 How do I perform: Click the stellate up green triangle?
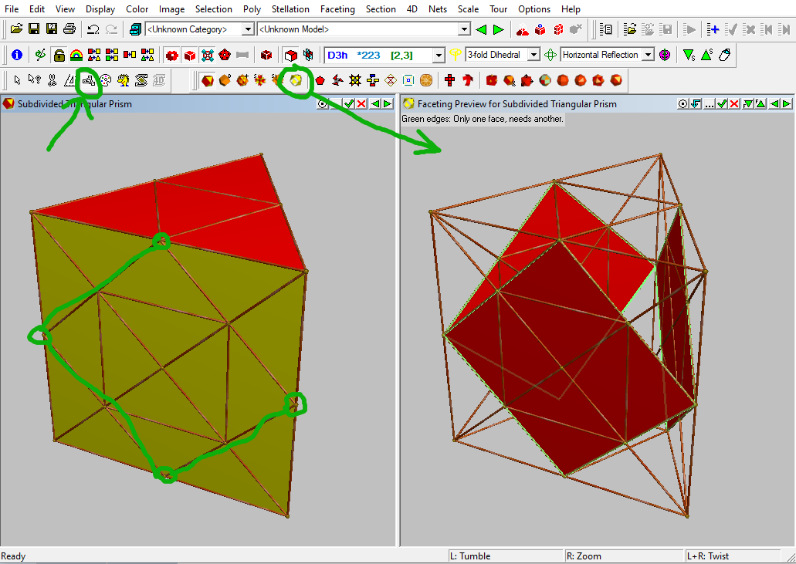(x=706, y=55)
